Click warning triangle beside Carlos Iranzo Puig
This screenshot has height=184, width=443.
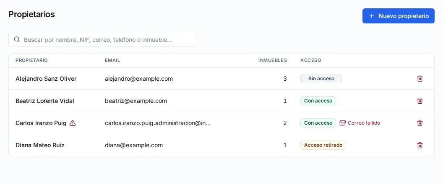(73, 123)
